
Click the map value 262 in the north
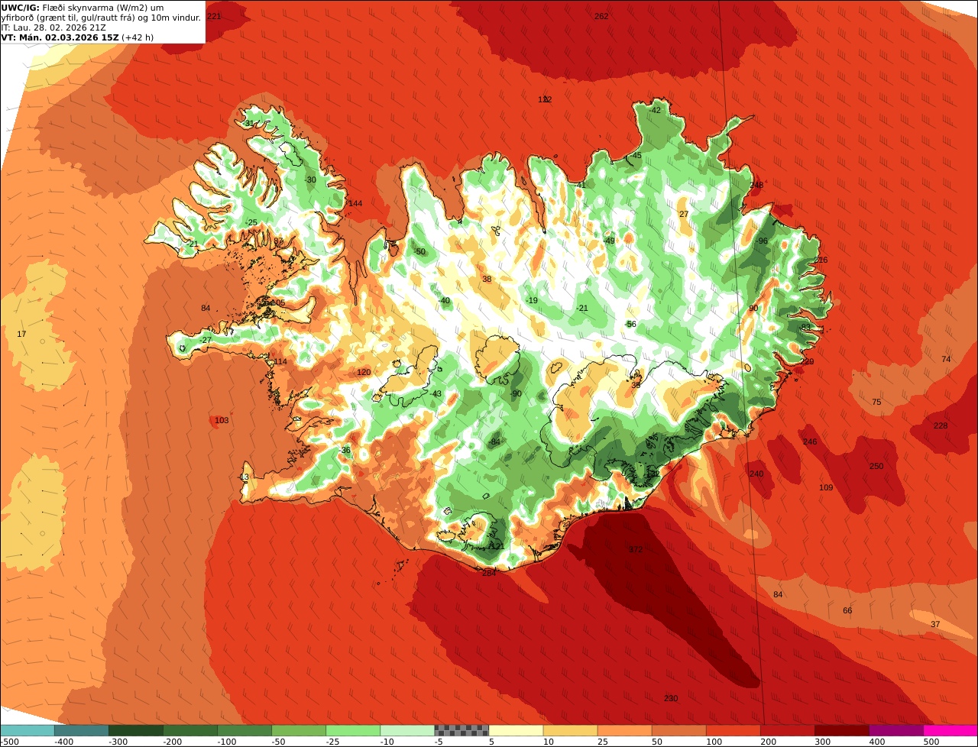click(x=601, y=16)
